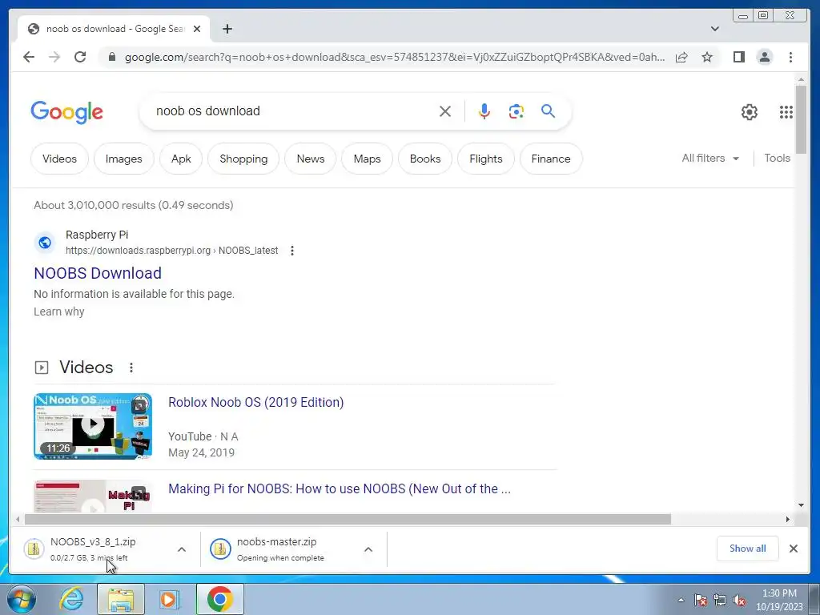Viewport: 820px width, 615px height.
Task: Open Videos section options menu
Action: point(131,368)
